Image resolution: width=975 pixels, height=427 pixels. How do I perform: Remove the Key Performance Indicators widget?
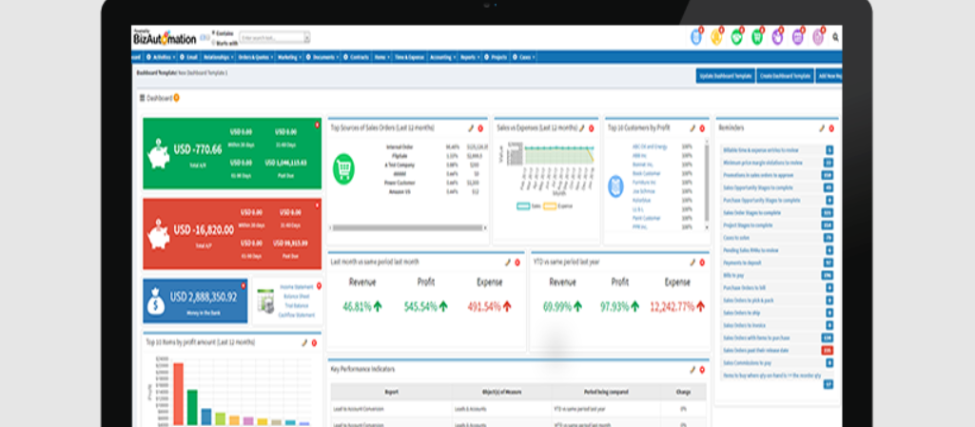702,369
